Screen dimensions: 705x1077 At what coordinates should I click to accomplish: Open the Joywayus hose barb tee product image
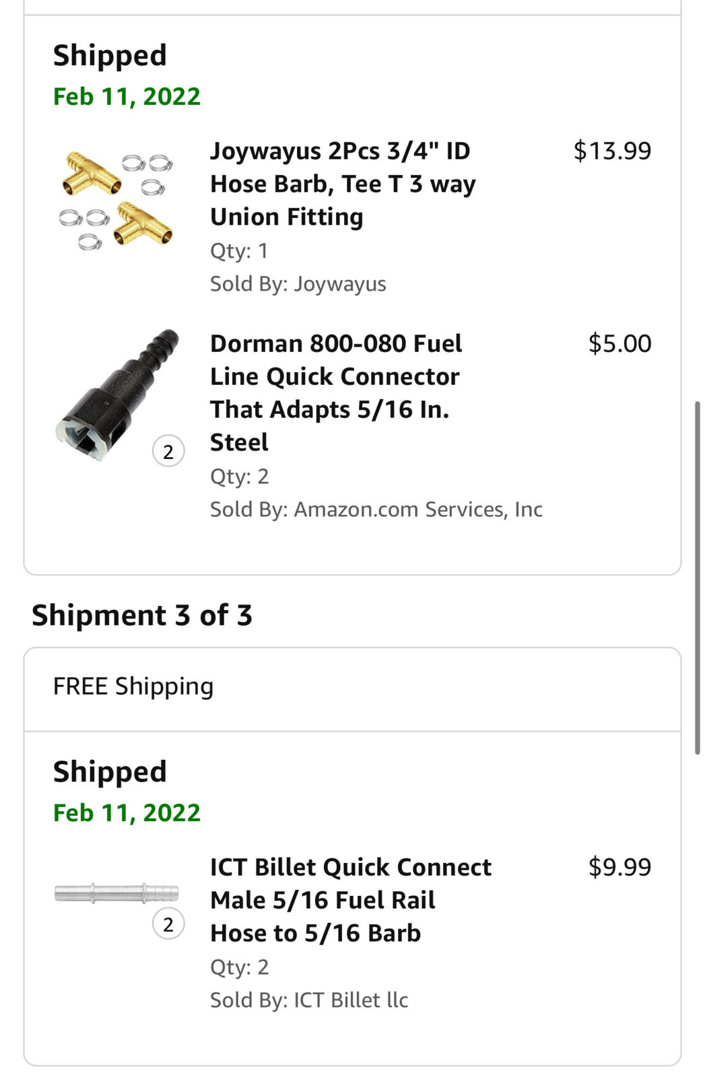tap(116, 201)
